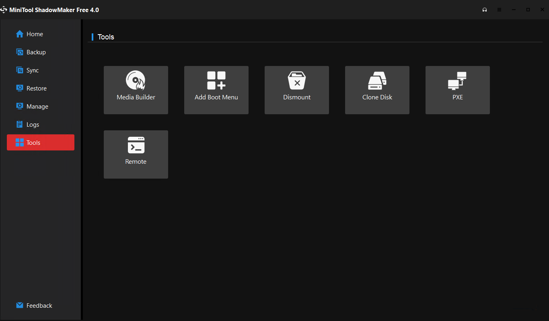This screenshot has width=549, height=321.
Task: Select the Dismount tool tile
Action: point(297,90)
